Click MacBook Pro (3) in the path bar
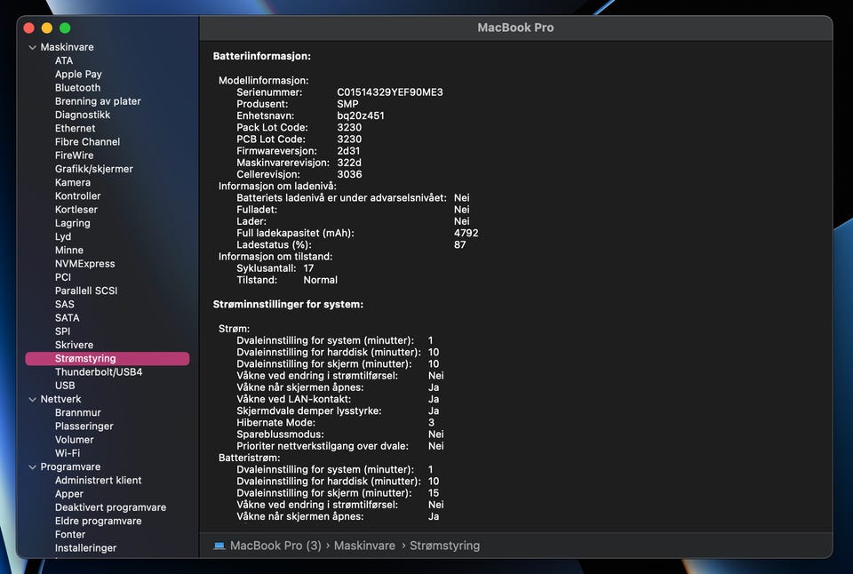Viewport: 853px width, 574px height. pyautogui.click(x=275, y=546)
